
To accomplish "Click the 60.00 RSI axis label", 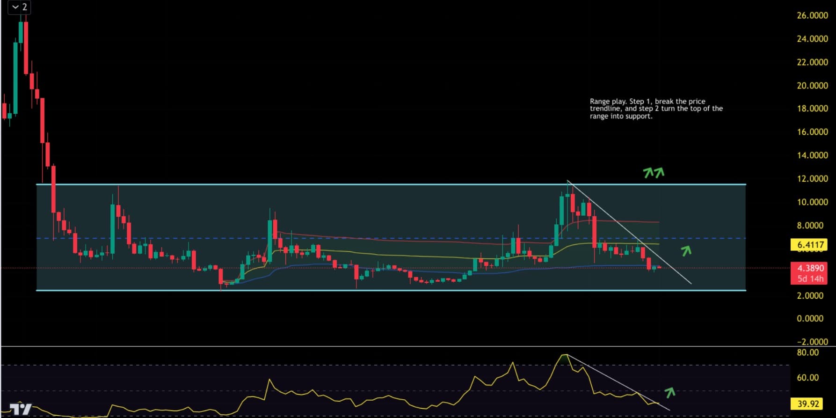I will pos(808,378).
